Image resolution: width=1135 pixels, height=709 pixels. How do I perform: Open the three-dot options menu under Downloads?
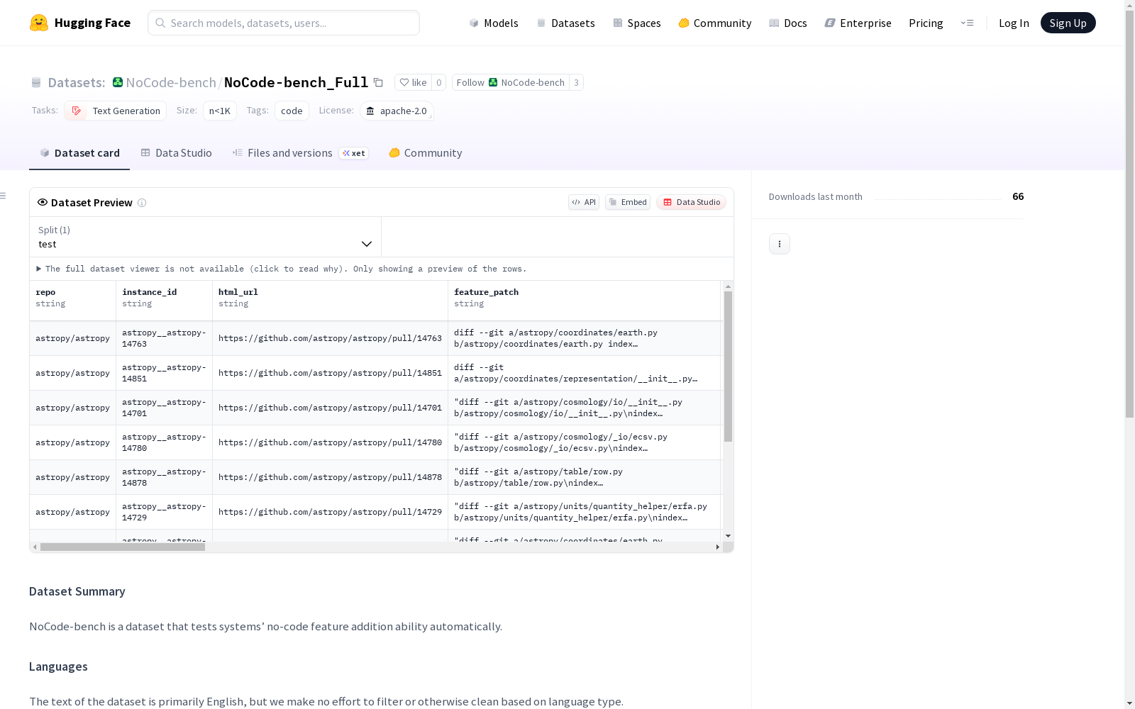click(x=780, y=244)
